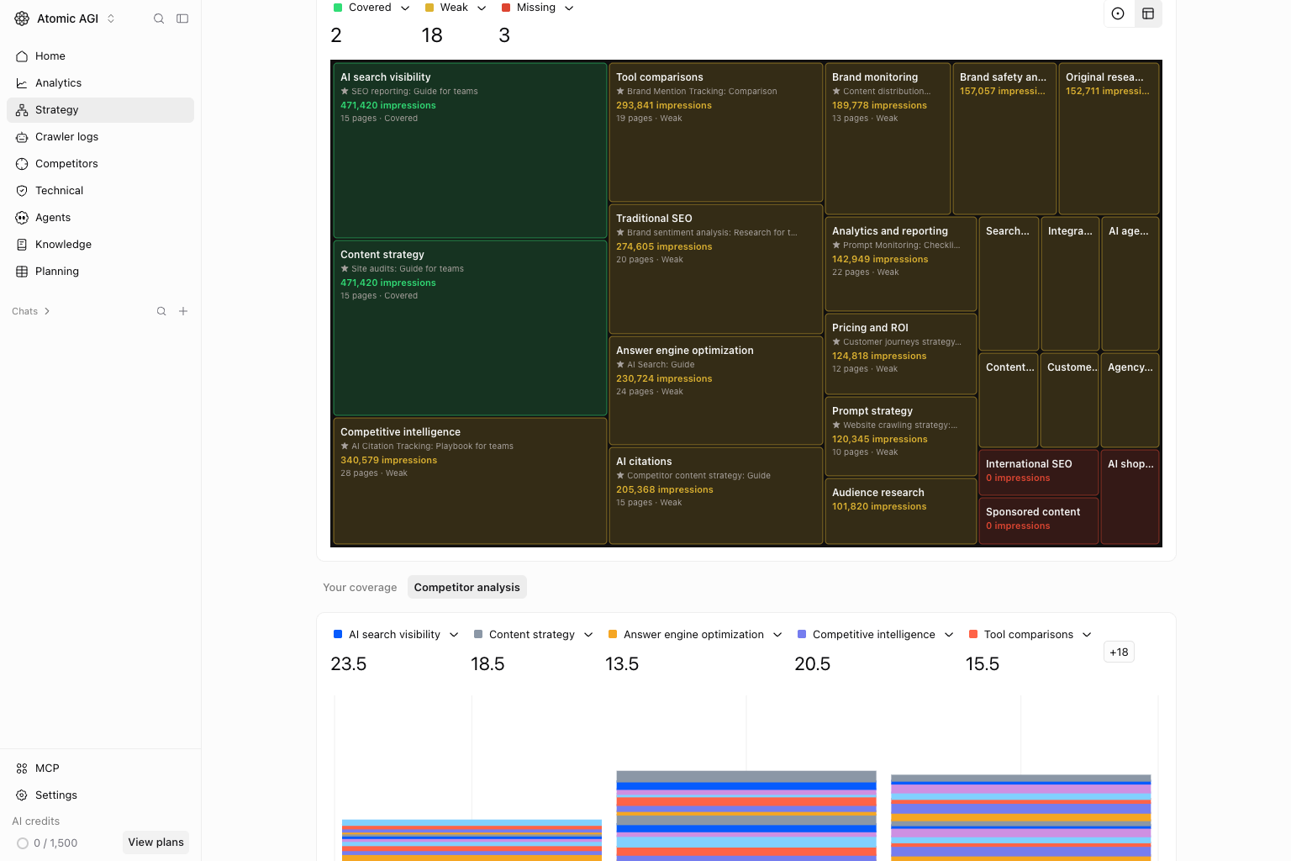Click blue AI search visibility swatch
Screen dimensions: 1291x861
(x=338, y=635)
